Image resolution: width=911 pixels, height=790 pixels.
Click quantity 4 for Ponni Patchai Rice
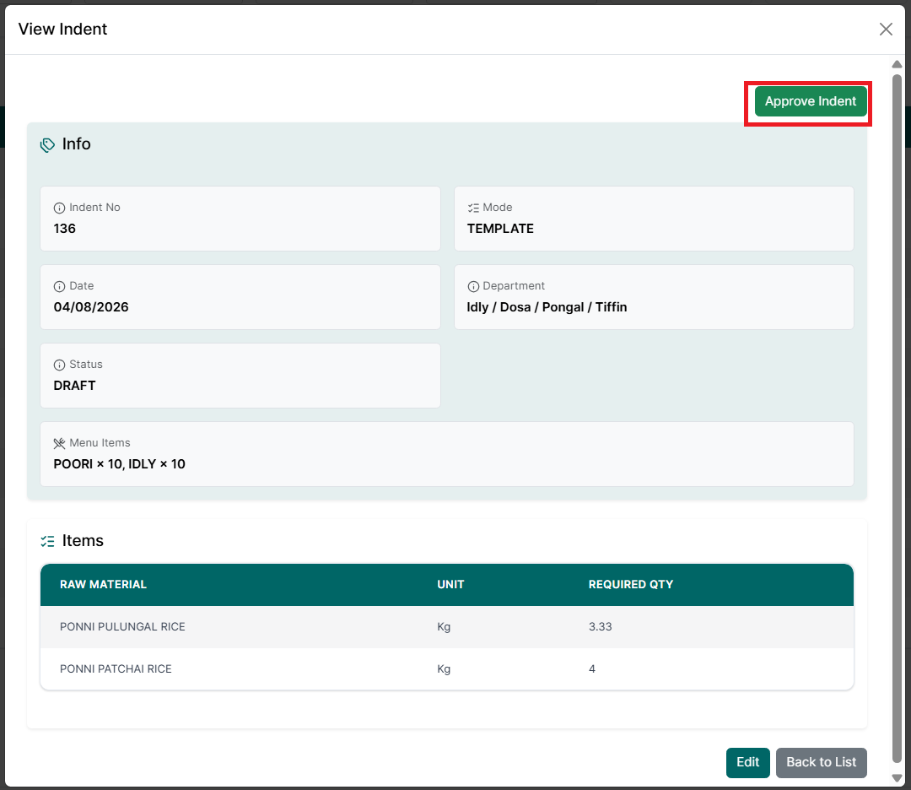click(591, 669)
